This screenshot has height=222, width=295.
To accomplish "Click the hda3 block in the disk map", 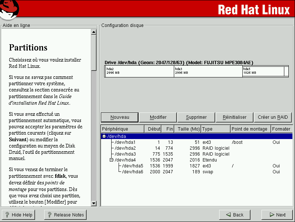I will [x=208, y=71].
